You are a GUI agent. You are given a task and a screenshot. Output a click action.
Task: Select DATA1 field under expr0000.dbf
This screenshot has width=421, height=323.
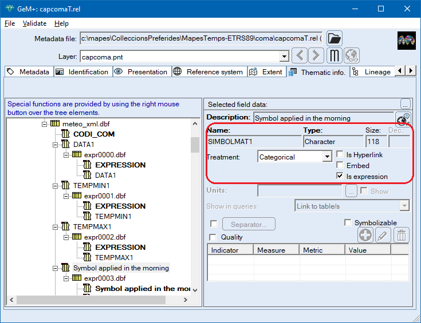point(105,176)
